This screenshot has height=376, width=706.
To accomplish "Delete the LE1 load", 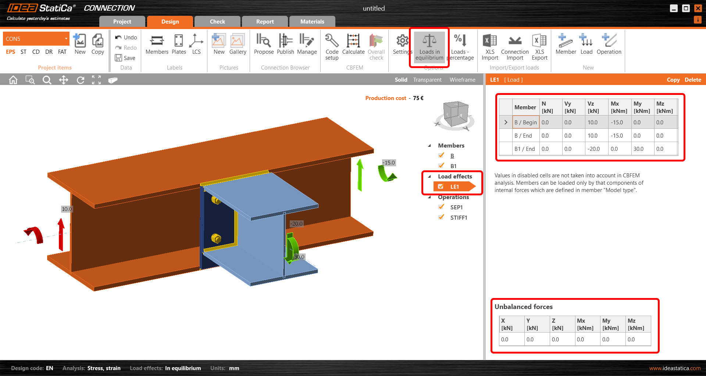I will 692,80.
